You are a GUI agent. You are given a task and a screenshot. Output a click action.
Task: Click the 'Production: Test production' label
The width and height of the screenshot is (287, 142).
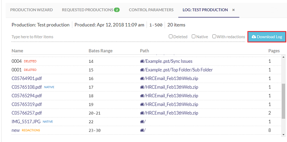(x=41, y=25)
